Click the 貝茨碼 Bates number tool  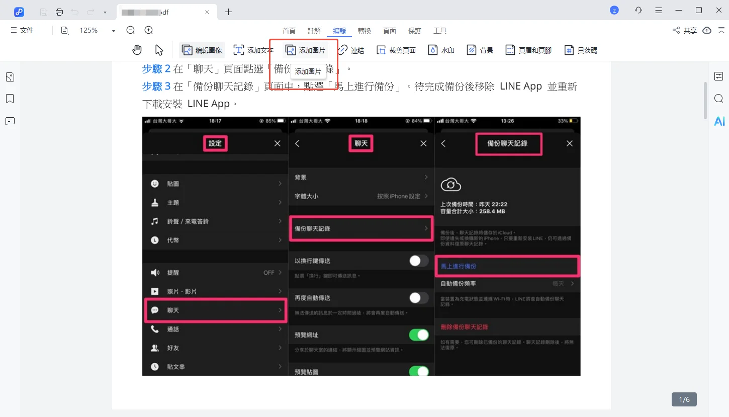click(581, 50)
